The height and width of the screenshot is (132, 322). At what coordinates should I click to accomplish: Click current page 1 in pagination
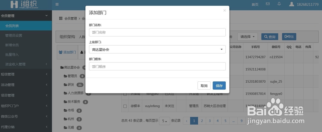pyautogui.click(x=194, y=121)
